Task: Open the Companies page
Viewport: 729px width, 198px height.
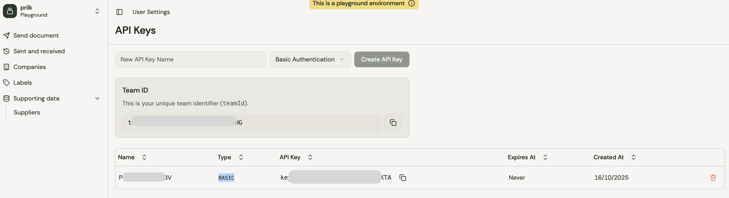Action: 29,67
